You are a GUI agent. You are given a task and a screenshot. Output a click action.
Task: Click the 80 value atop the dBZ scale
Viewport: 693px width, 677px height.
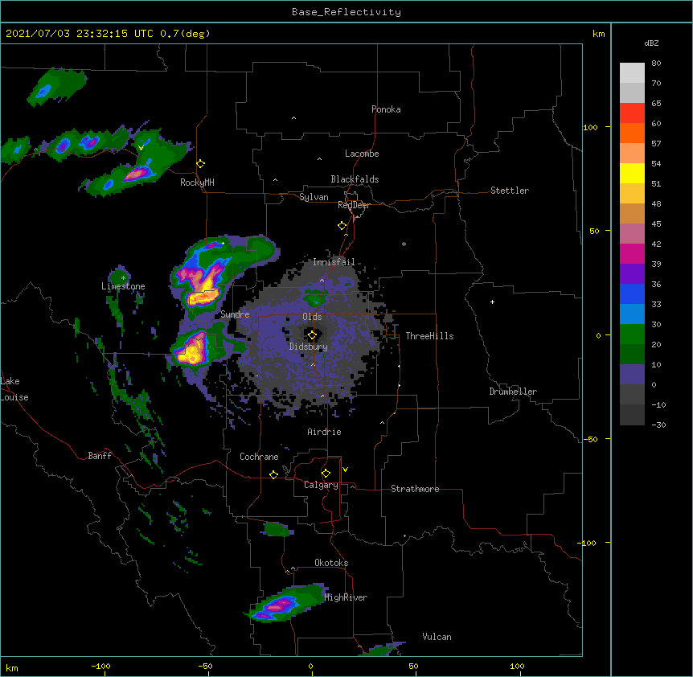pyautogui.click(x=656, y=64)
